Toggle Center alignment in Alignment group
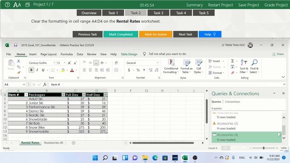Screen dimensions: 290x163 click(x=90, y=70)
